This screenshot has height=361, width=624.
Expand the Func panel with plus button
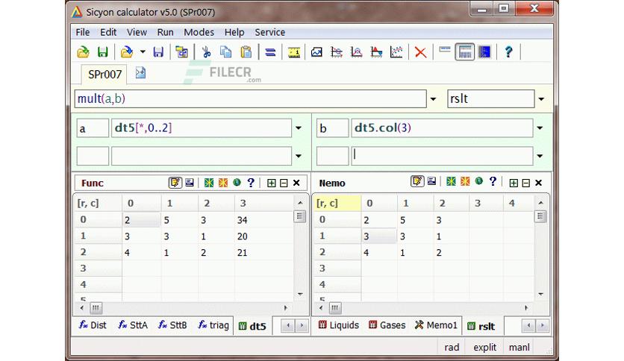272,183
